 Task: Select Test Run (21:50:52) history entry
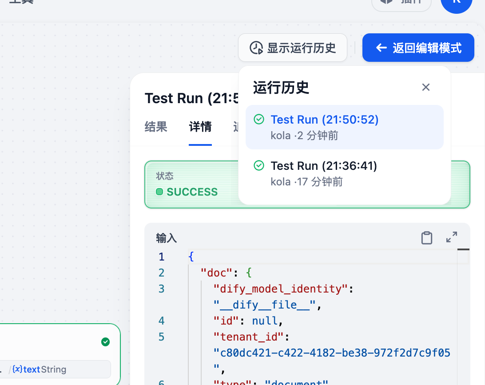[x=345, y=127]
